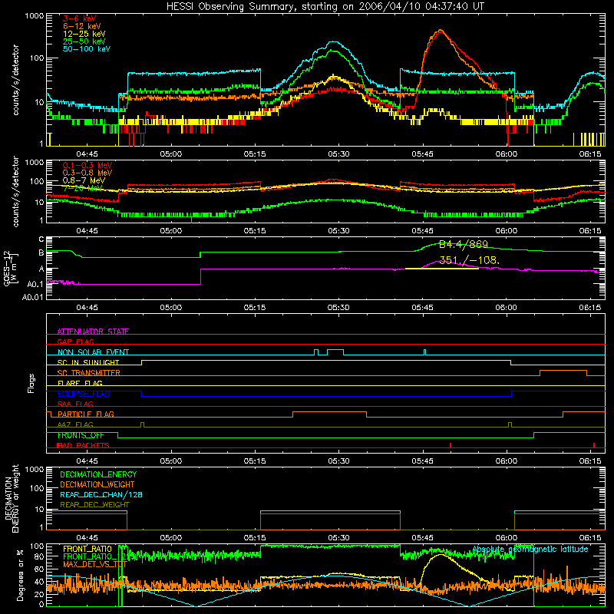Click the SAA_FLAG label
614x614 pixels.
[75, 404]
